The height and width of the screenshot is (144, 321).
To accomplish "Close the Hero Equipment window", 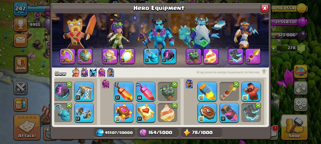I will [x=265, y=8].
